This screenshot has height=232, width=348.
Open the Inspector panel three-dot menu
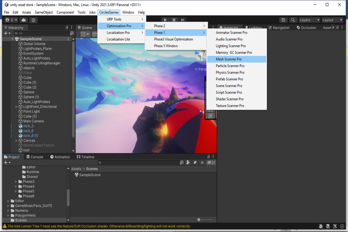click(x=342, y=28)
